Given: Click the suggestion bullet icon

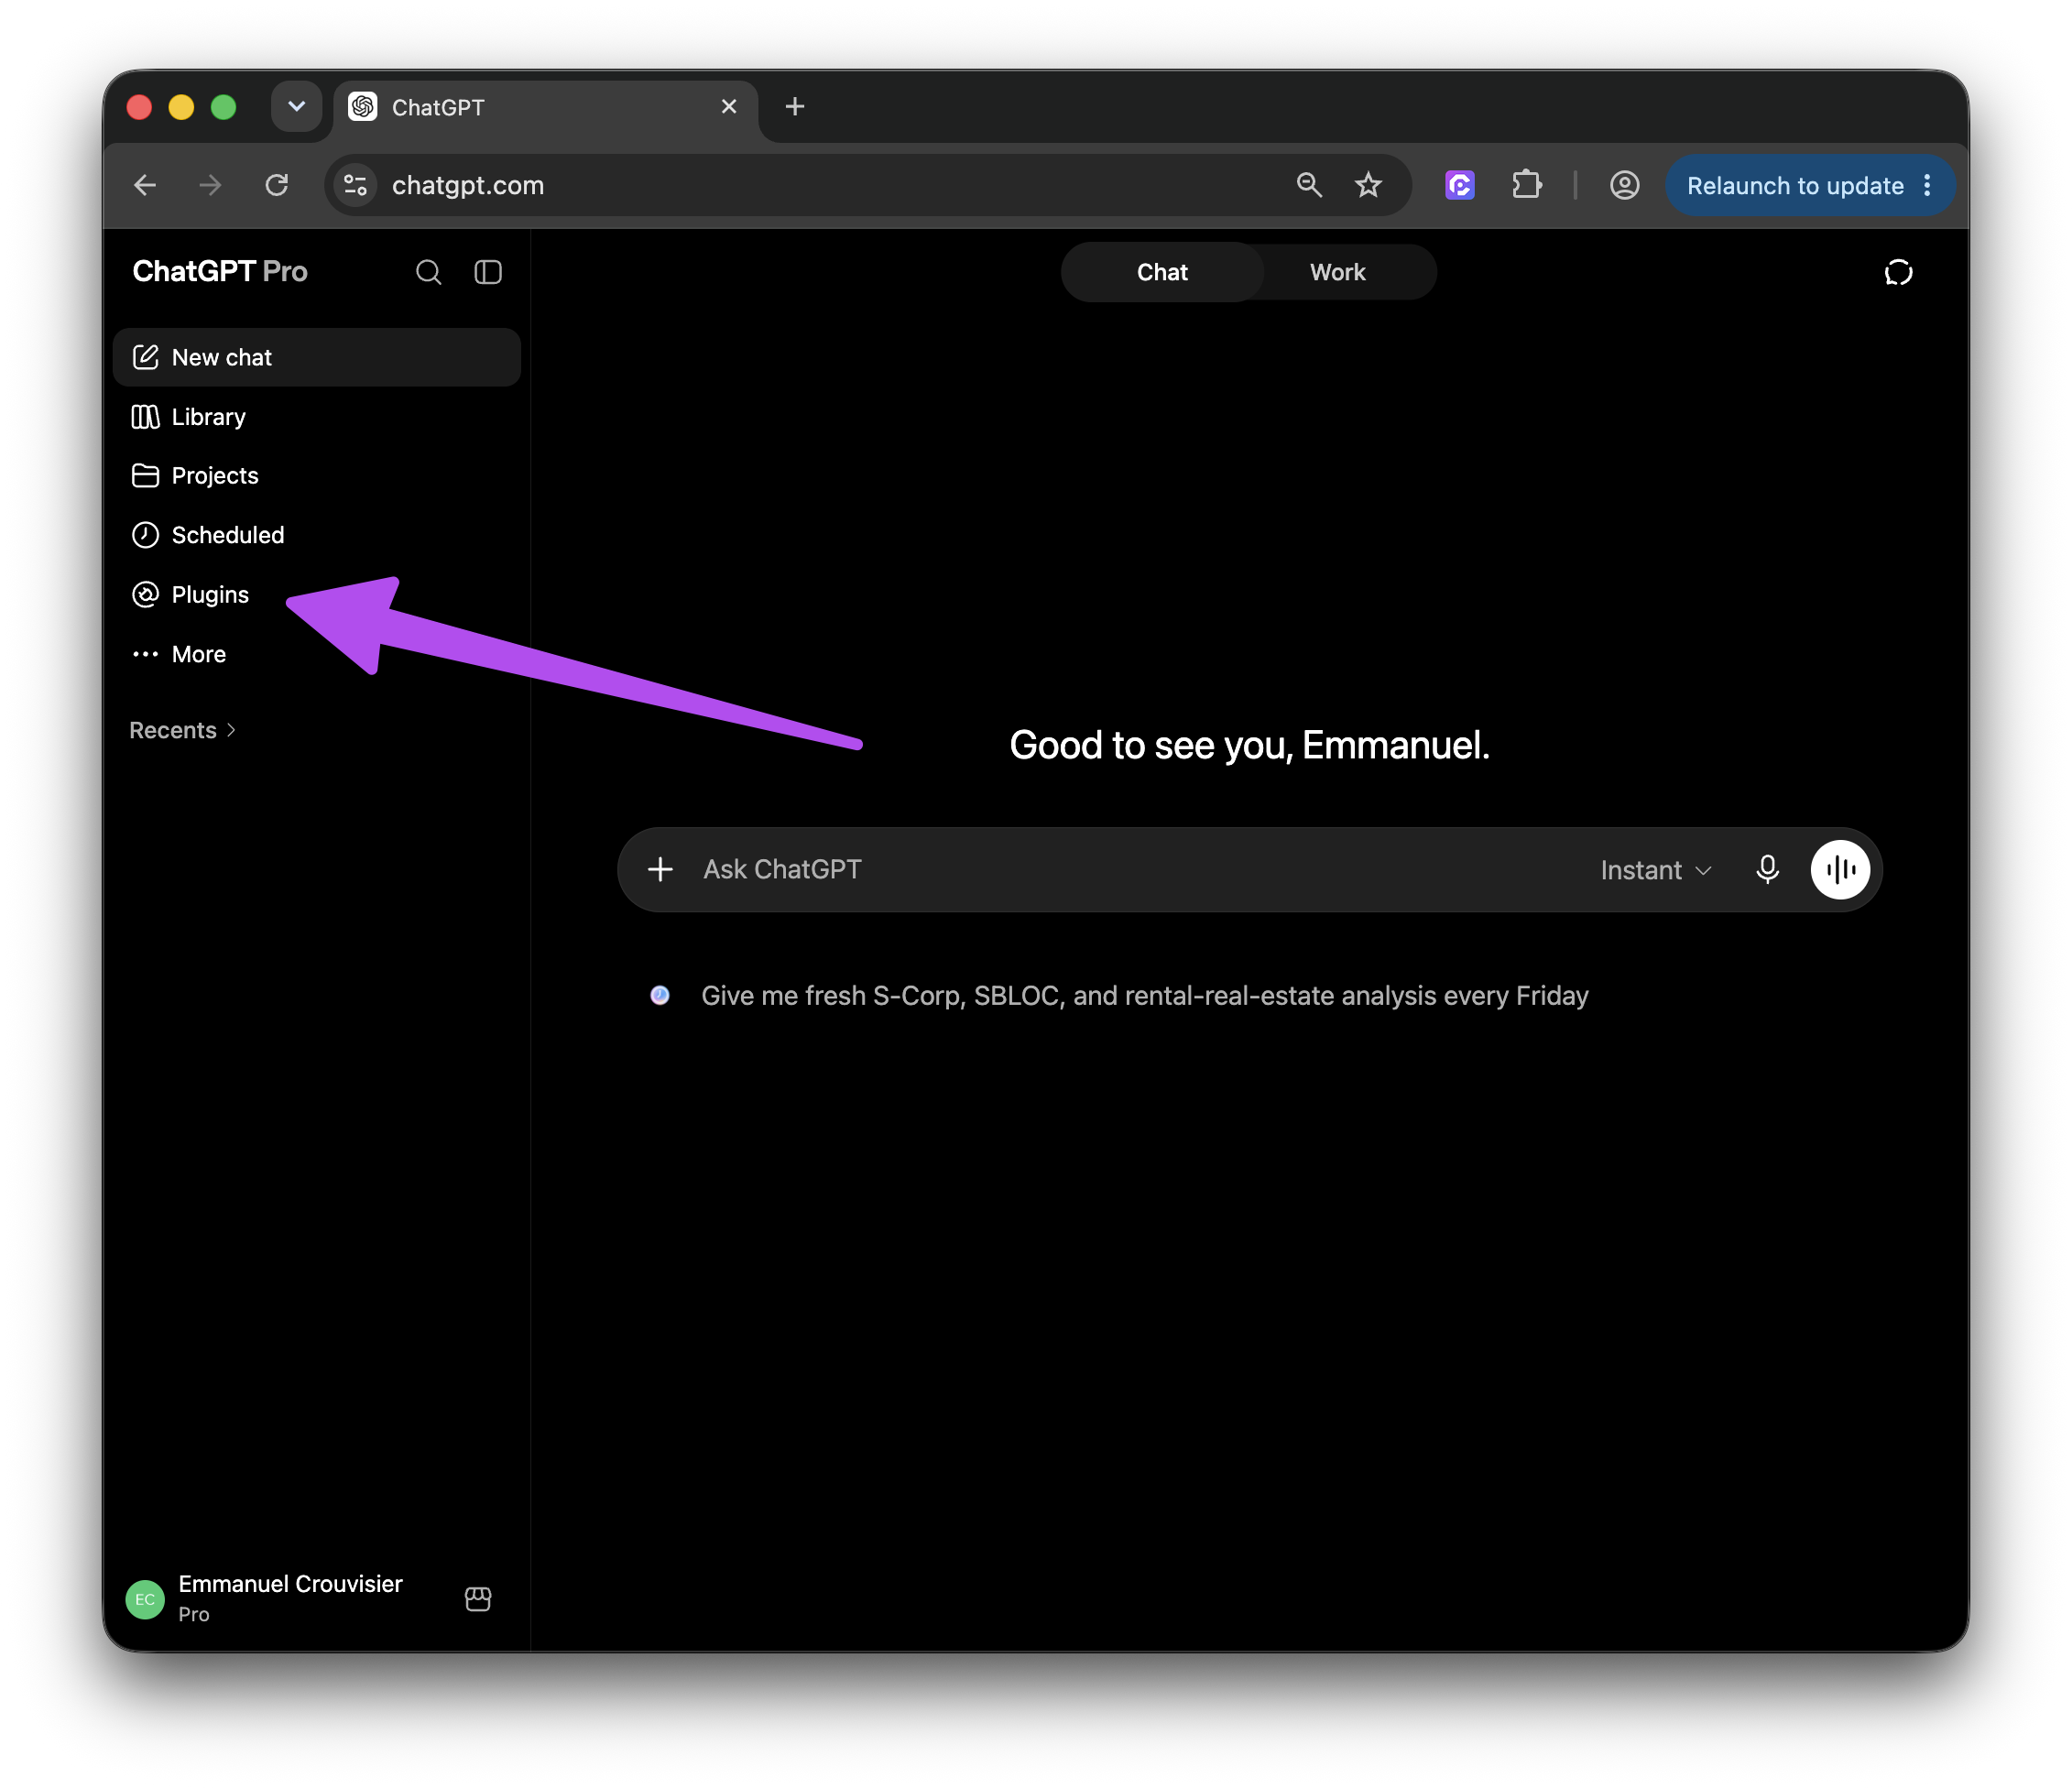Looking at the screenshot, I should (x=660, y=995).
